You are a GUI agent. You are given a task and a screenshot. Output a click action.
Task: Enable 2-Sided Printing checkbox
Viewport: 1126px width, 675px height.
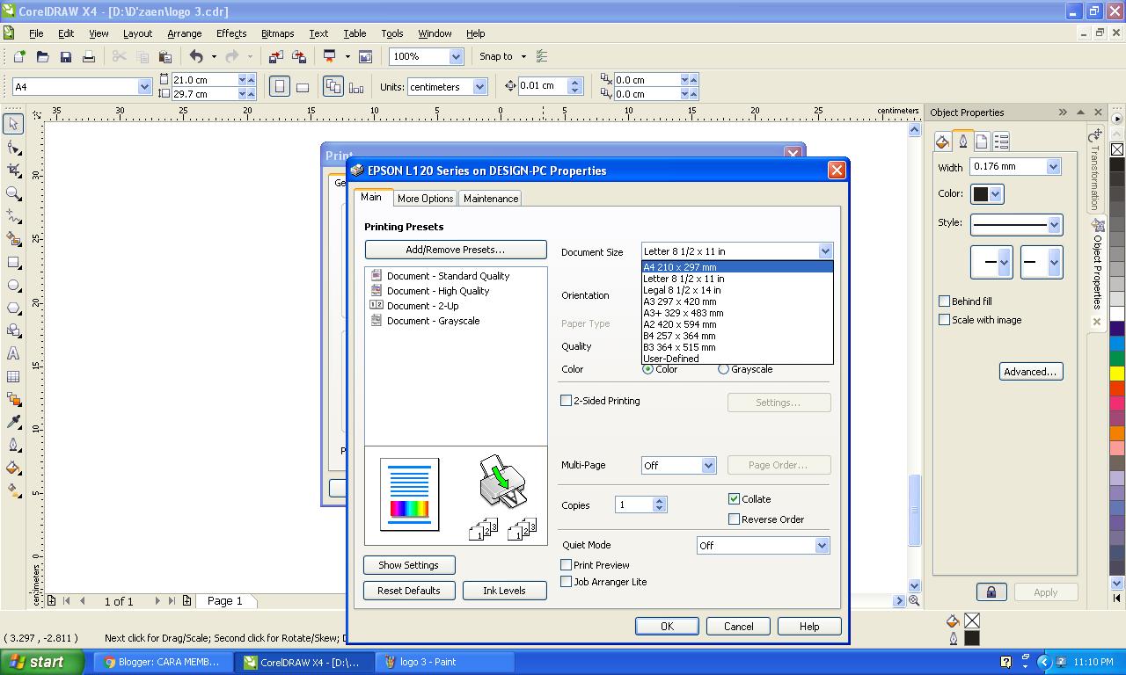567,401
